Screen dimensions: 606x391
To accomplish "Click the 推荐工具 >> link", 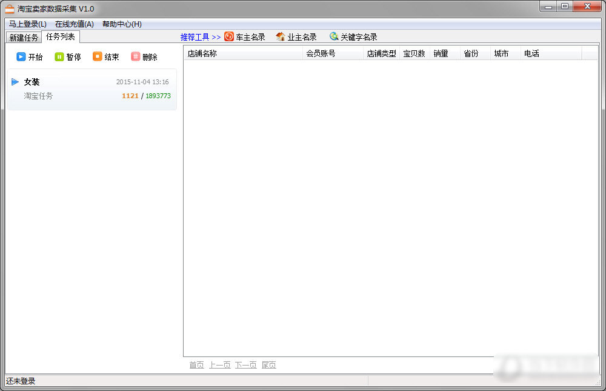I will 201,37.
